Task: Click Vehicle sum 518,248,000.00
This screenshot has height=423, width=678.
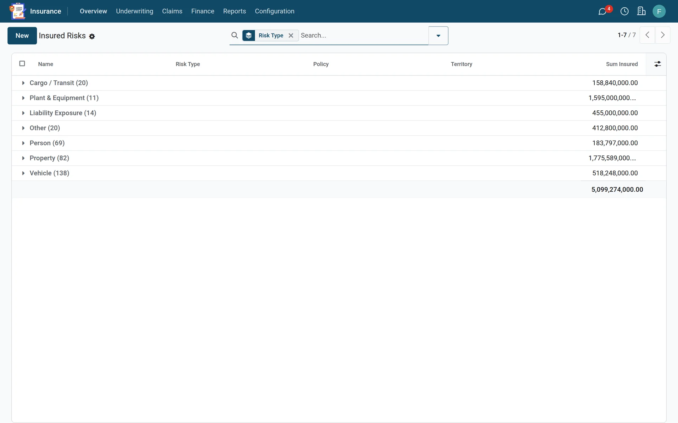Action: [x=615, y=173]
